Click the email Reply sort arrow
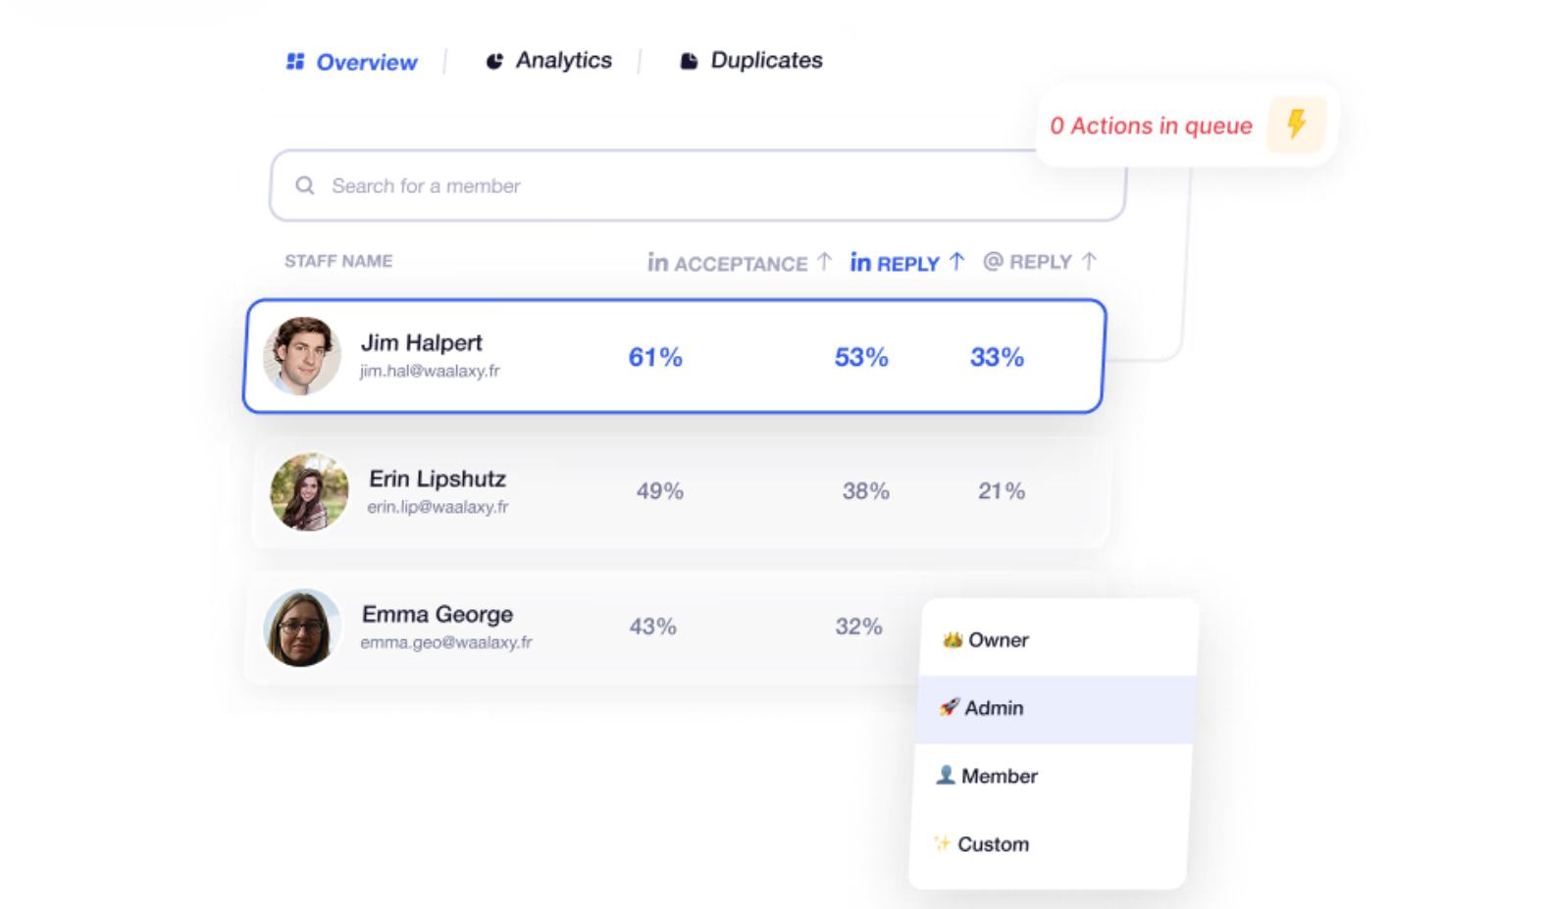This screenshot has width=1545, height=909. click(x=1089, y=262)
